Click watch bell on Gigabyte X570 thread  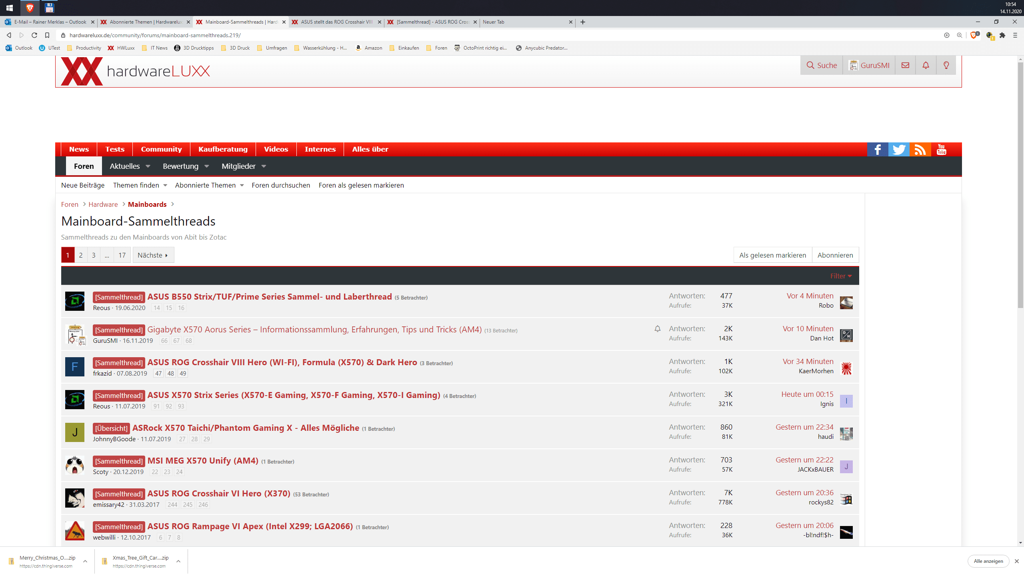tap(658, 329)
